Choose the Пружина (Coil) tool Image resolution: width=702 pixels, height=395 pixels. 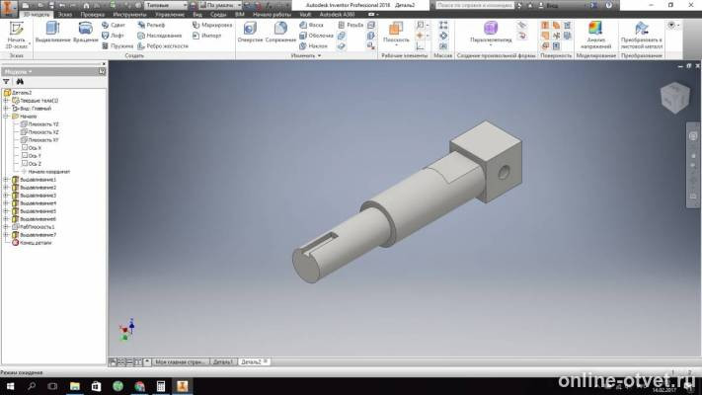(117, 45)
